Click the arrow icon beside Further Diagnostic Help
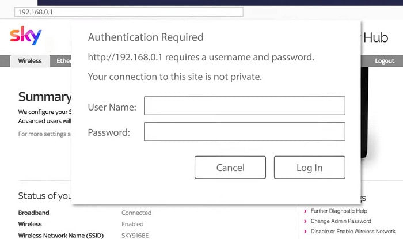Screen dimensions: 403x239 pyautogui.click(x=305, y=211)
